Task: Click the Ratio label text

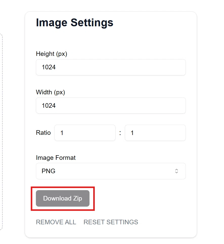Action: coord(43,133)
